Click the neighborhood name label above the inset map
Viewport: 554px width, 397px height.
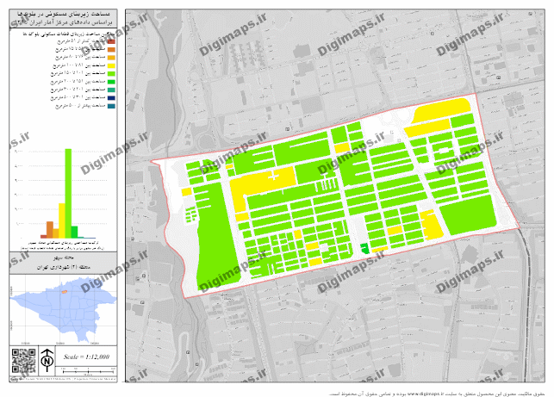pos(63,263)
